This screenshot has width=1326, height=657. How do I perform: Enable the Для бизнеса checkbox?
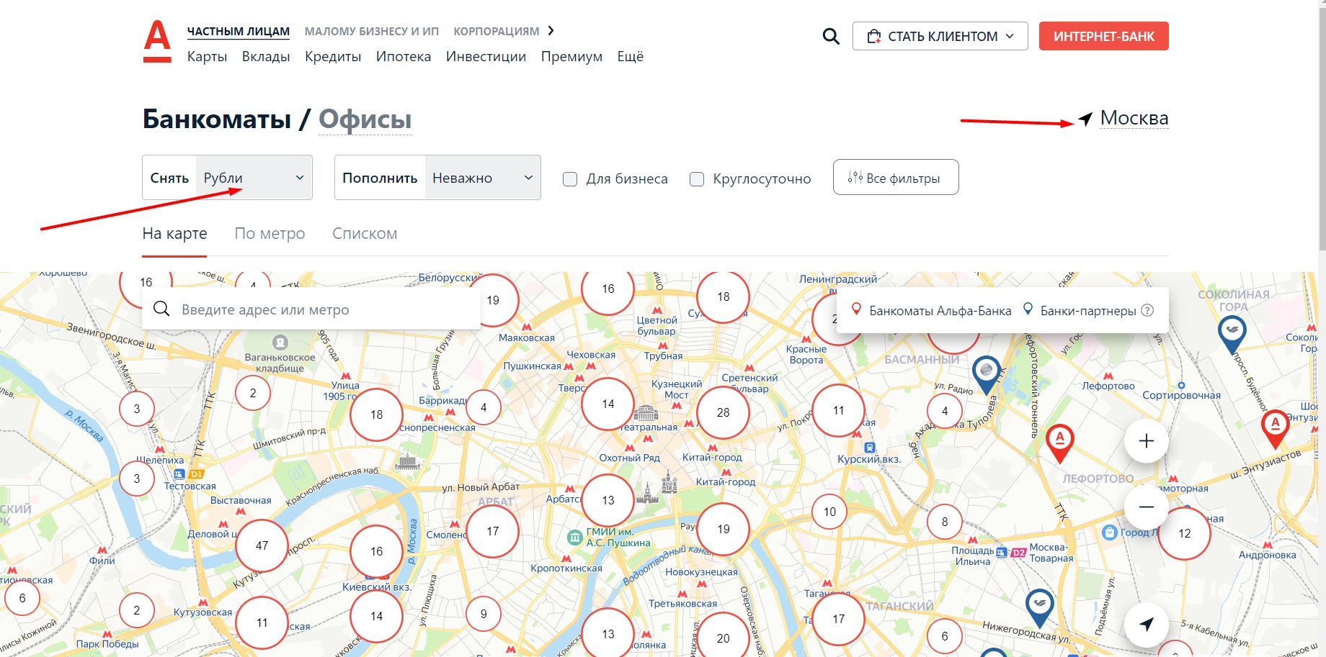tap(570, 179)
